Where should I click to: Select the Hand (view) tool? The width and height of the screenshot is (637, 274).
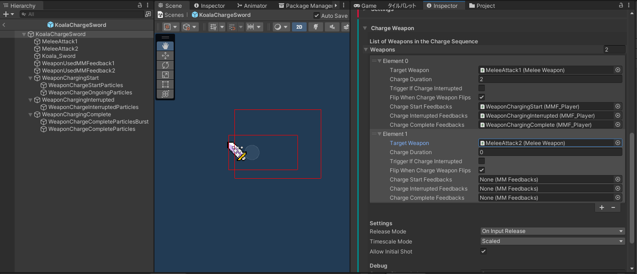[x=165, y=46]
